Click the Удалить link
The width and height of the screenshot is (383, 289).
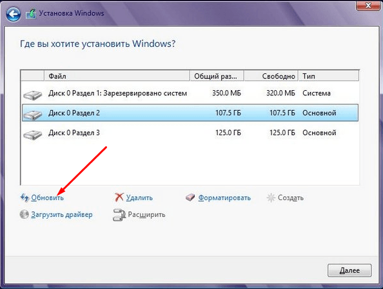tap(139, 198)
